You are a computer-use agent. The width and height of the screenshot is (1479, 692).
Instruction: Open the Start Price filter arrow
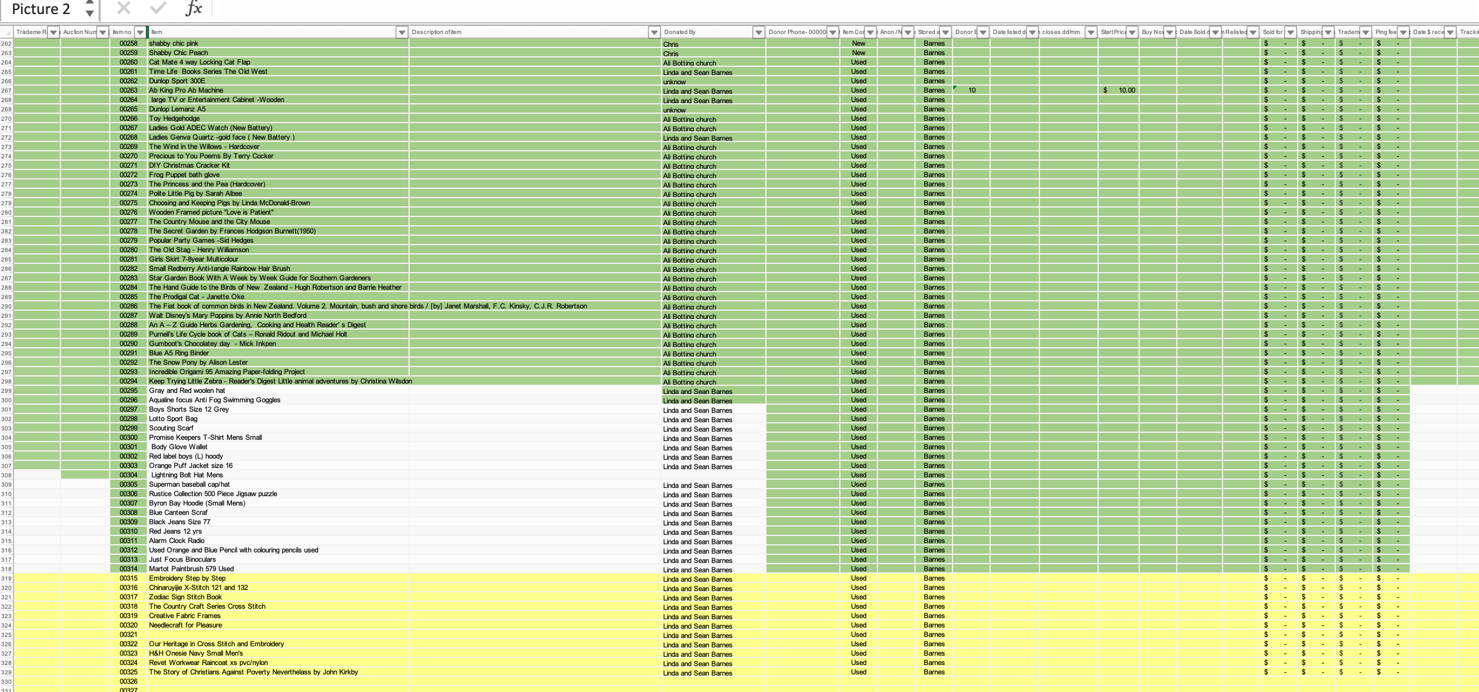(1132, 32)
